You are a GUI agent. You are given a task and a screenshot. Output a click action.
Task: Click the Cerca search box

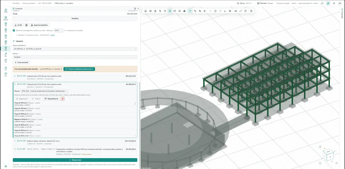(x=244, y=4)
